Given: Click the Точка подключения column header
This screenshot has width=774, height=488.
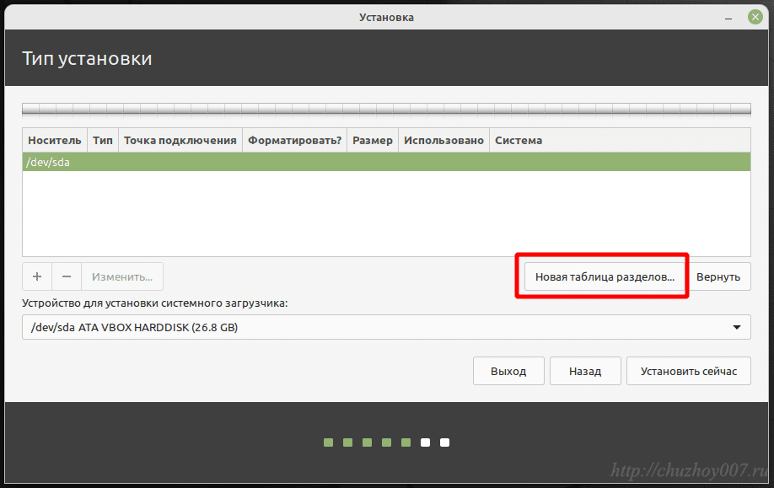Looking at the screenshot, I should [180, 140].
